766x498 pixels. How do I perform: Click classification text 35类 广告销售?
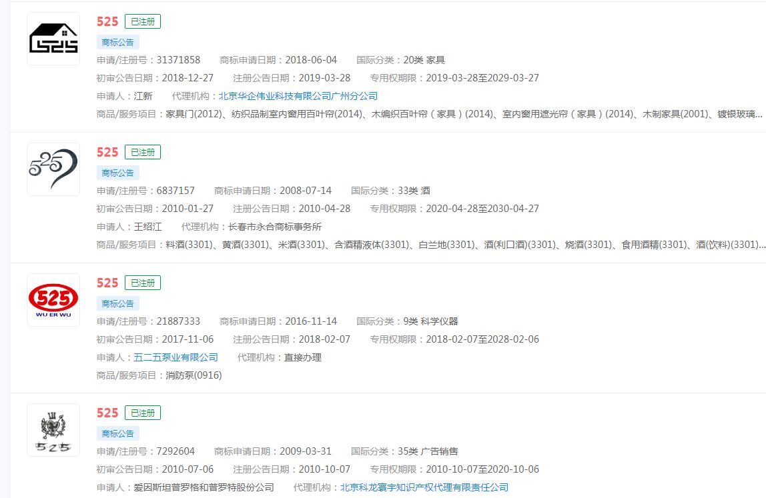point(428,451)
